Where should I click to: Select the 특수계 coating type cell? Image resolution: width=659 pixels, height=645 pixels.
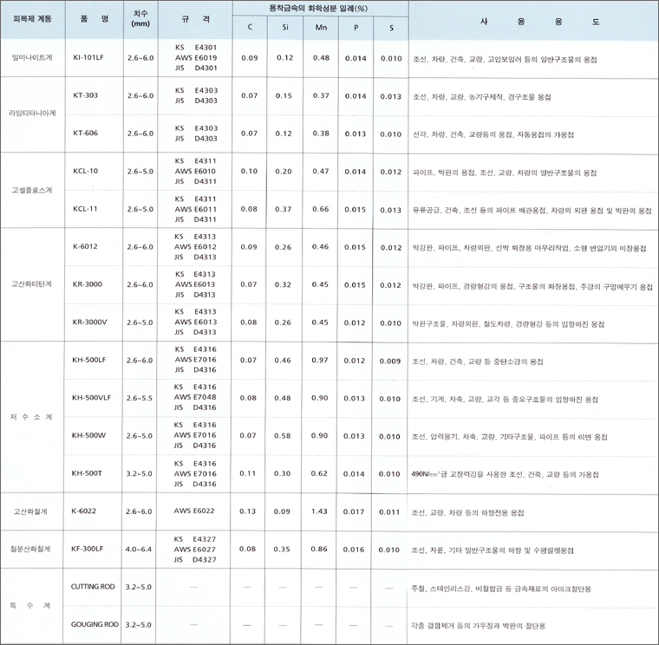pos(29,605)
